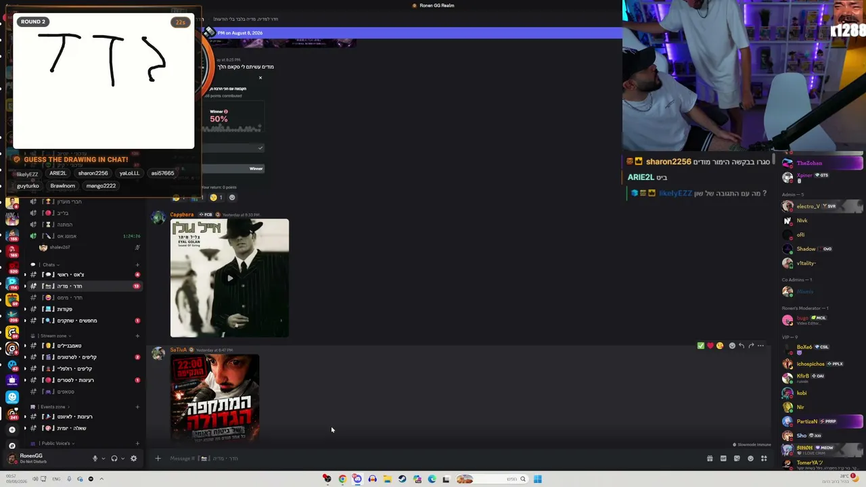Open User Settings gear icon
Viewport: 866px width, 487px height.
[133, 459]
